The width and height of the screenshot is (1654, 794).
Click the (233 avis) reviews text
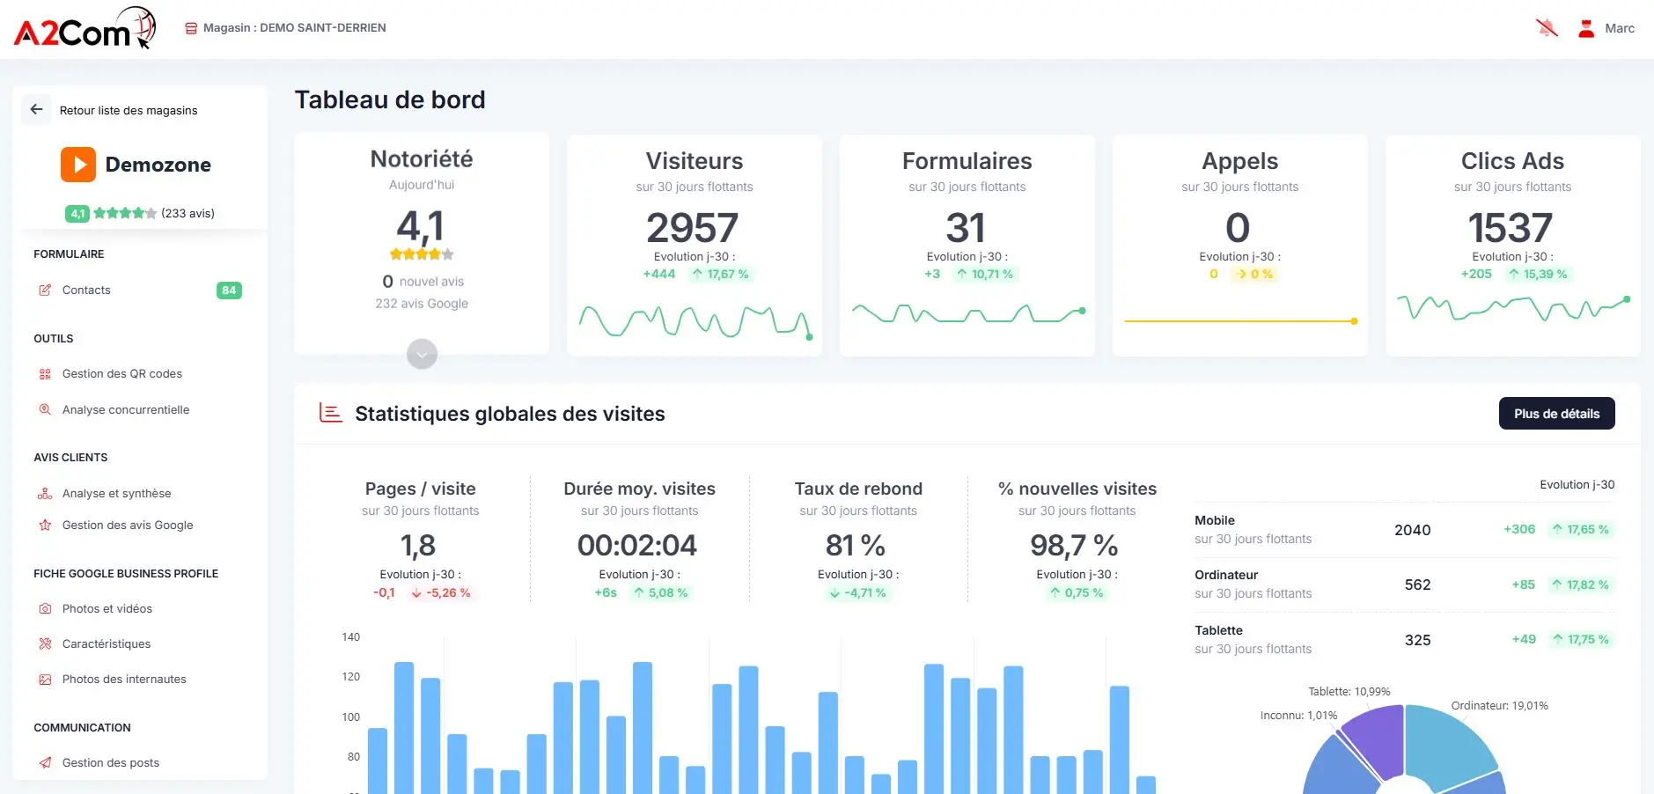[187, 213]
